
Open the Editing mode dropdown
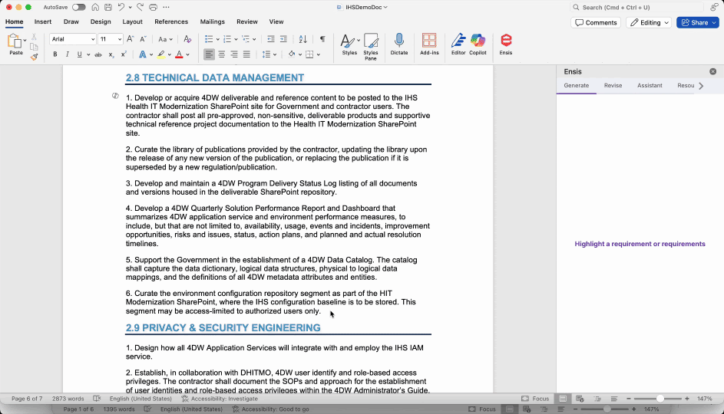(x=649, y=22)
